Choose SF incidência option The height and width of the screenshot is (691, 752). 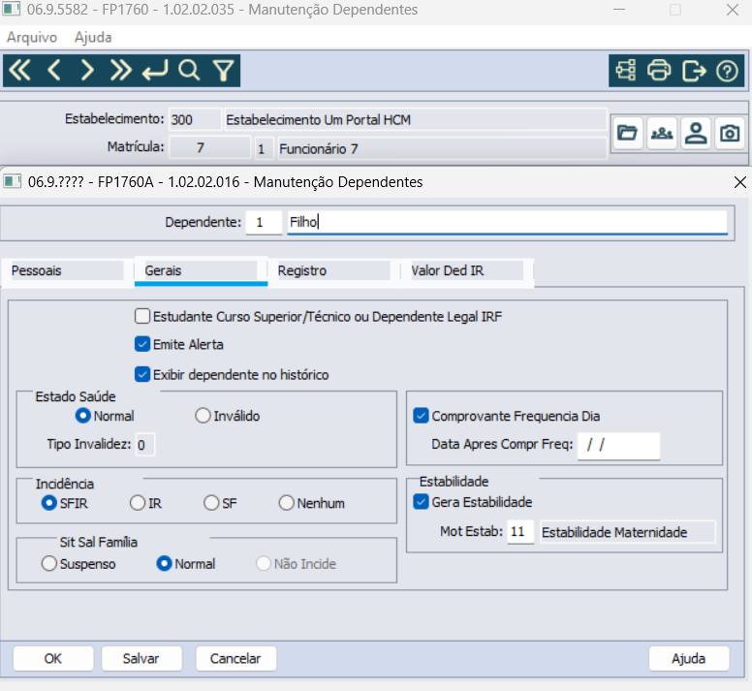(x=211, y=503)
